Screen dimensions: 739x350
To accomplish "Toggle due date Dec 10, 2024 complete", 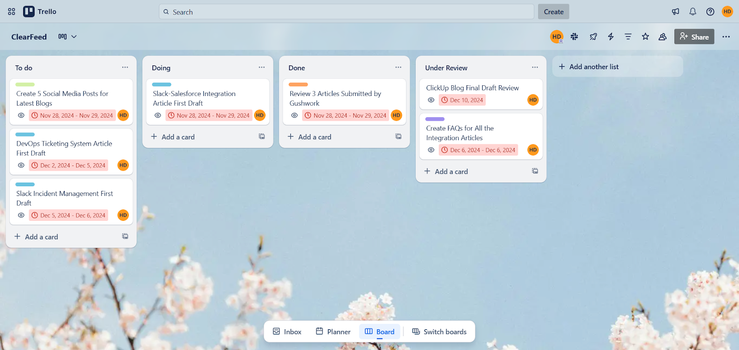I will click(462, 100).
